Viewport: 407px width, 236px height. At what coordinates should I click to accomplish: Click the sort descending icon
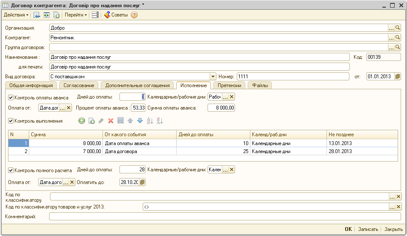tap(160, 121)
